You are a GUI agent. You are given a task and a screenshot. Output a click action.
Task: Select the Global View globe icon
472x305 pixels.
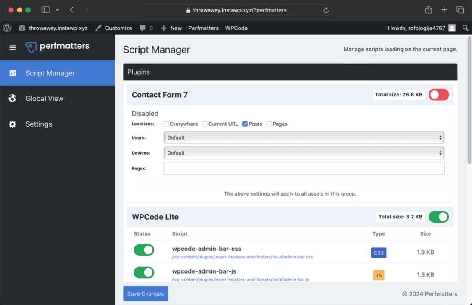[x=12, y=98]
